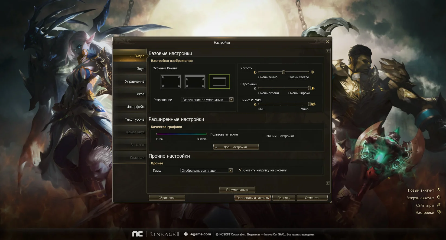Screen dimensions: 446x240
Task: Switch to the Видео tab
Action: tap(130, 56)
